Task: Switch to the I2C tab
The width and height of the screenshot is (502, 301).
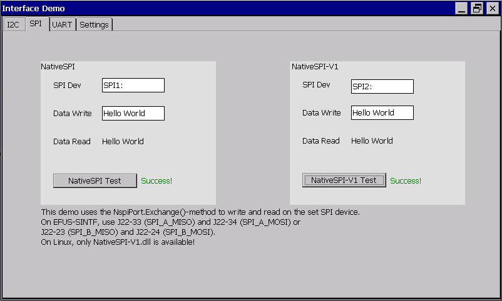Action: click(x=13, y=24)
